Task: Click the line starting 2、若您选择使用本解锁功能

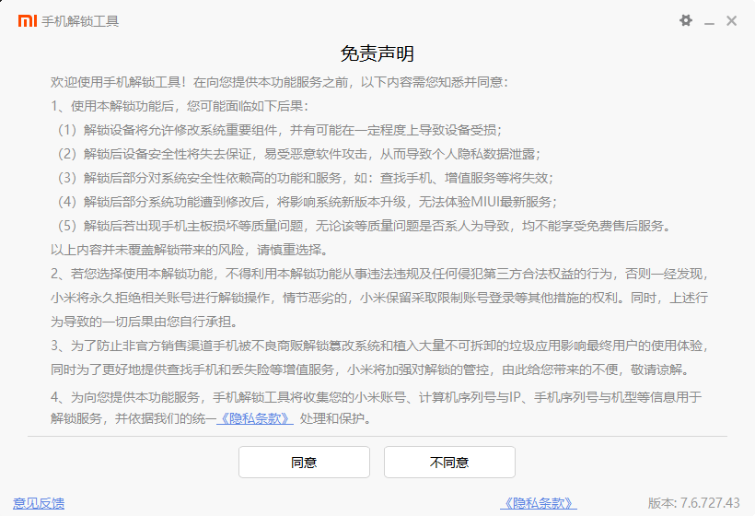Action: tap(380, 274)
